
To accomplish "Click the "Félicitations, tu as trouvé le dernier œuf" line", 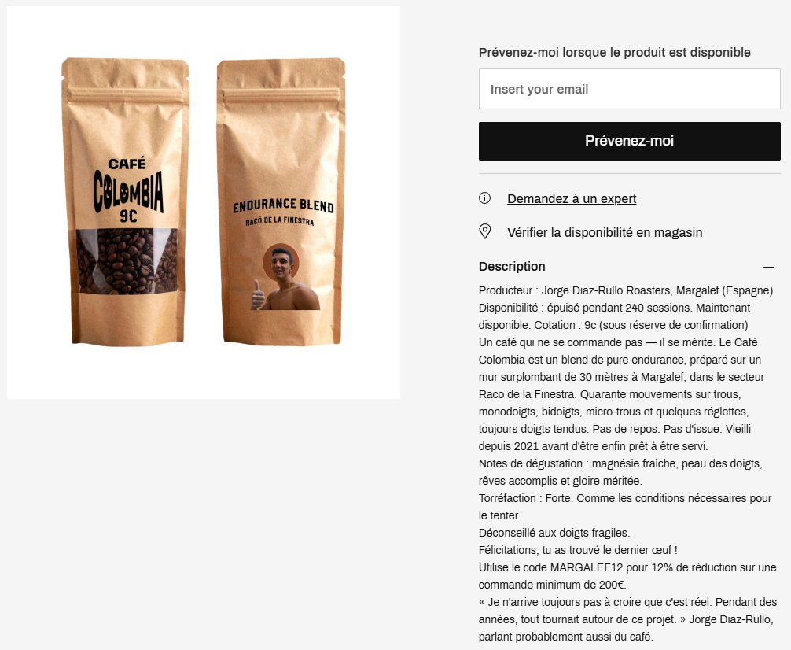I will click(578, 550).
